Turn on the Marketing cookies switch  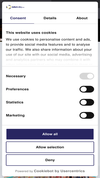[x=87, y=115]
